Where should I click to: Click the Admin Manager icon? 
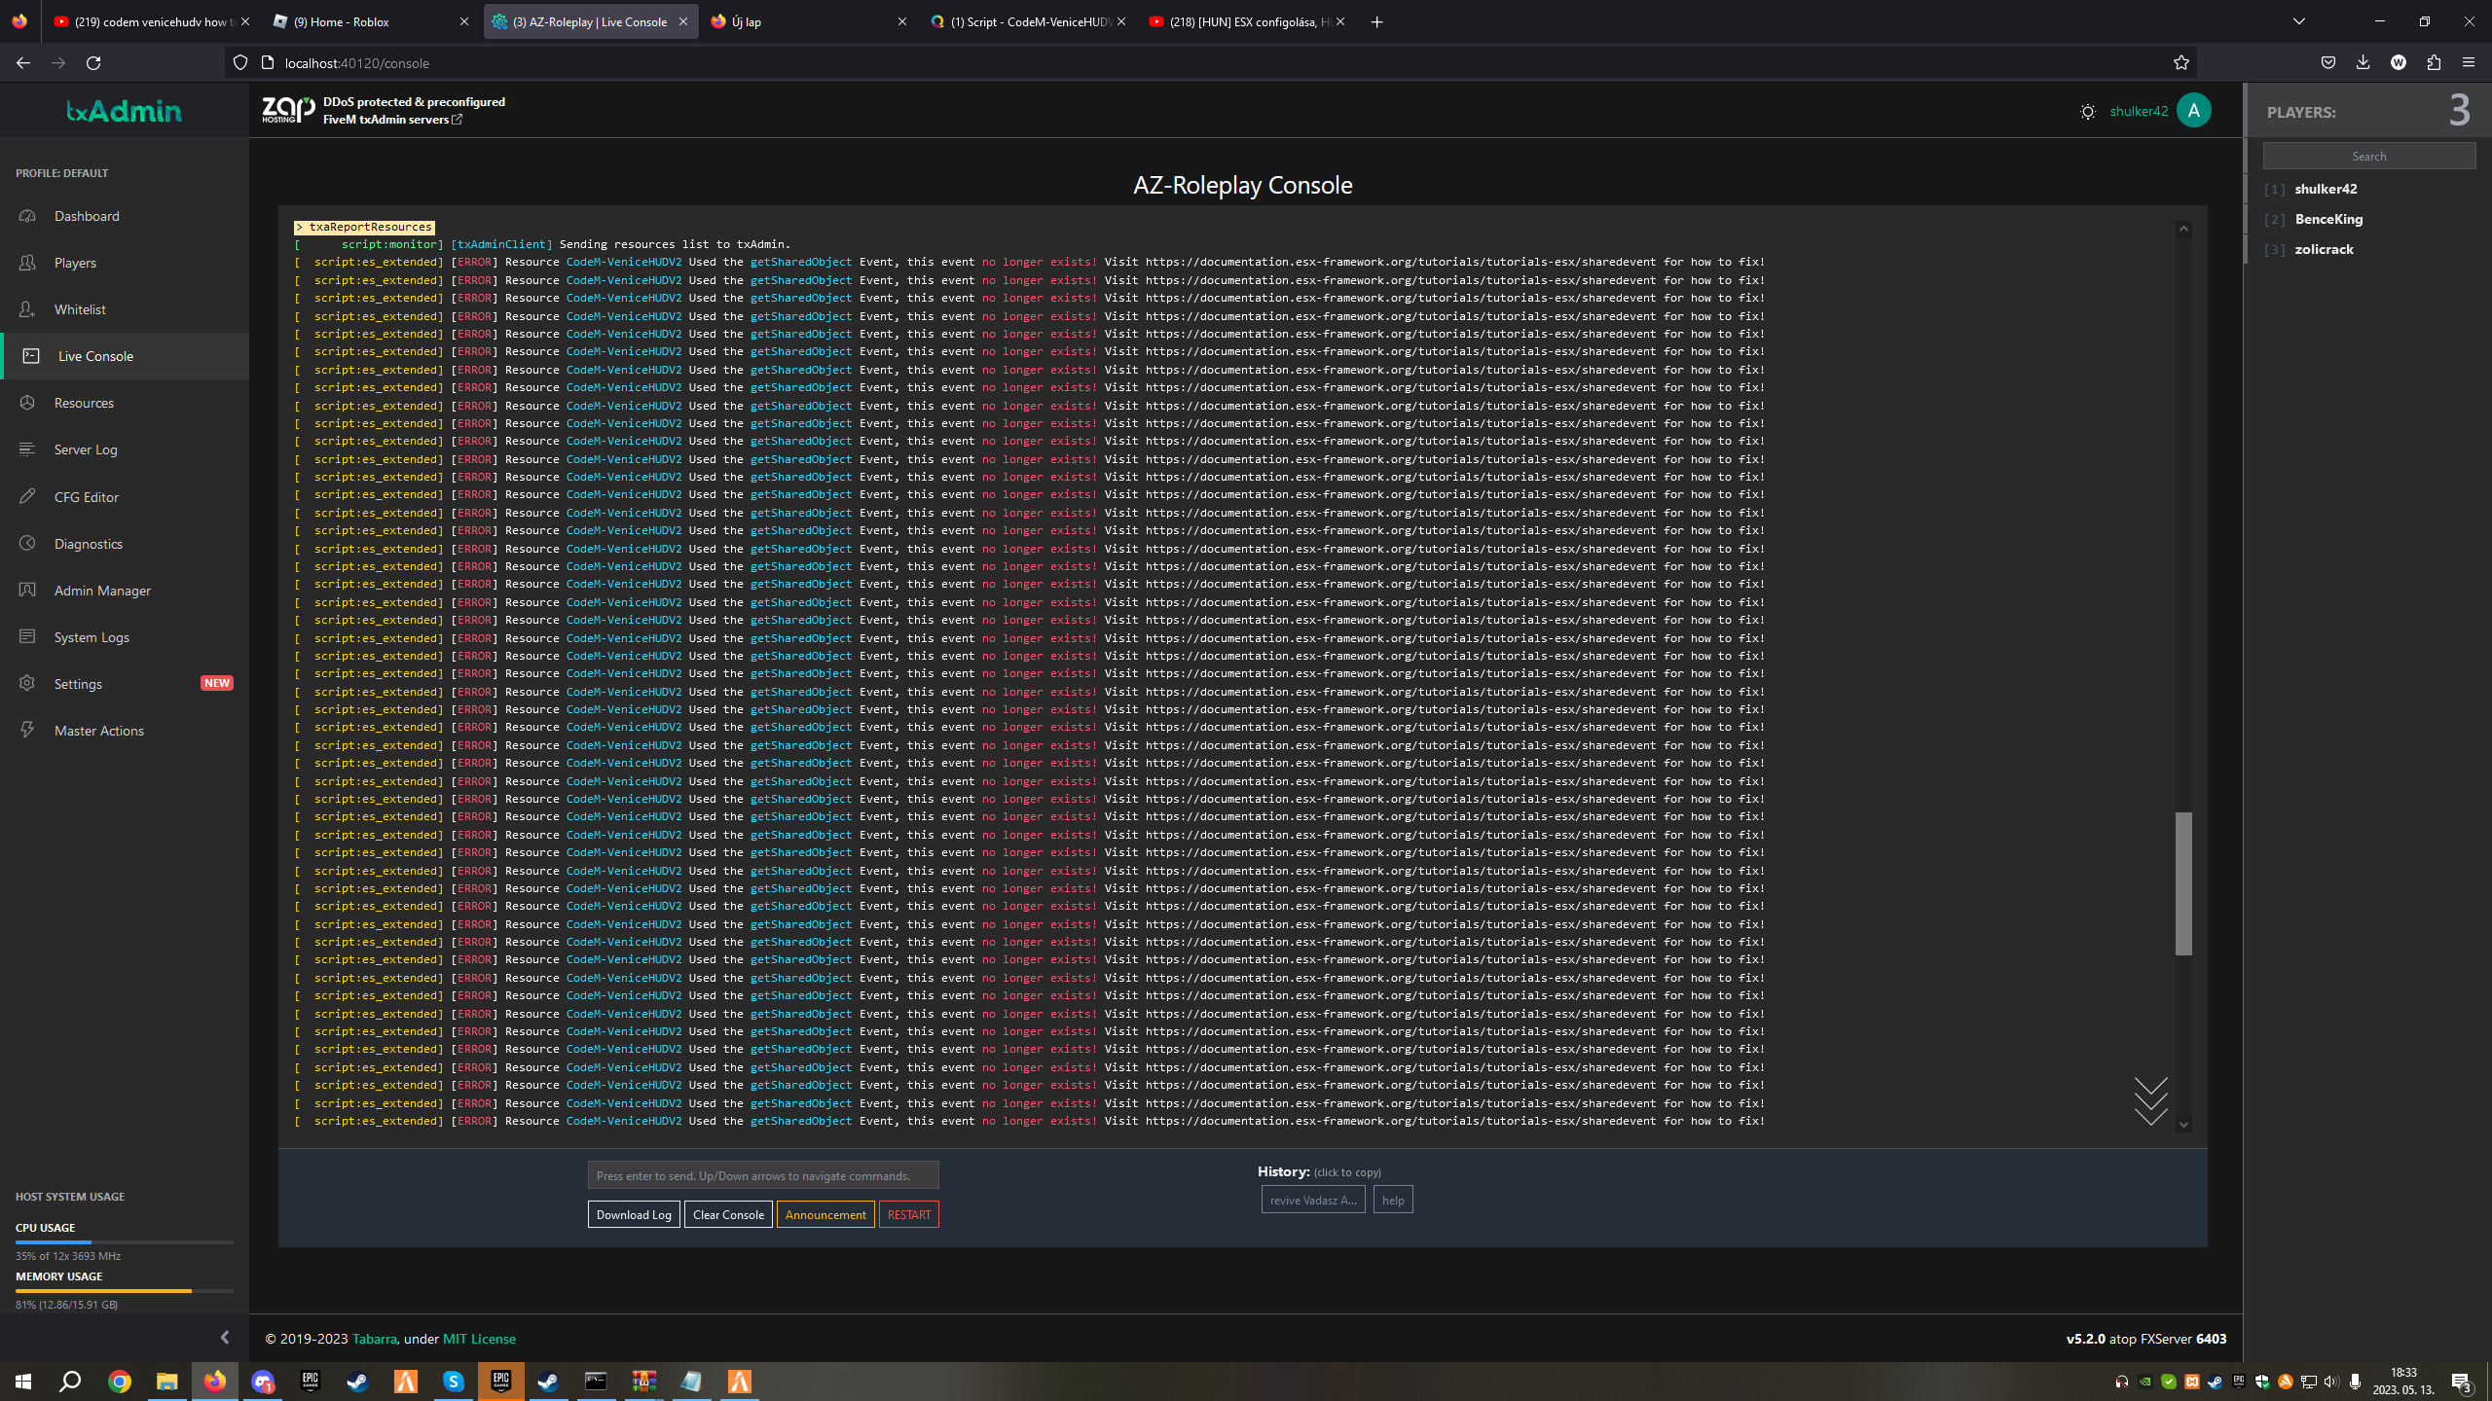click(x=27, y=590)
